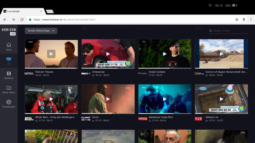The image size is (255, 143).
Task: Click the Horizon GO logo
Action: click(x=9, y=32)
